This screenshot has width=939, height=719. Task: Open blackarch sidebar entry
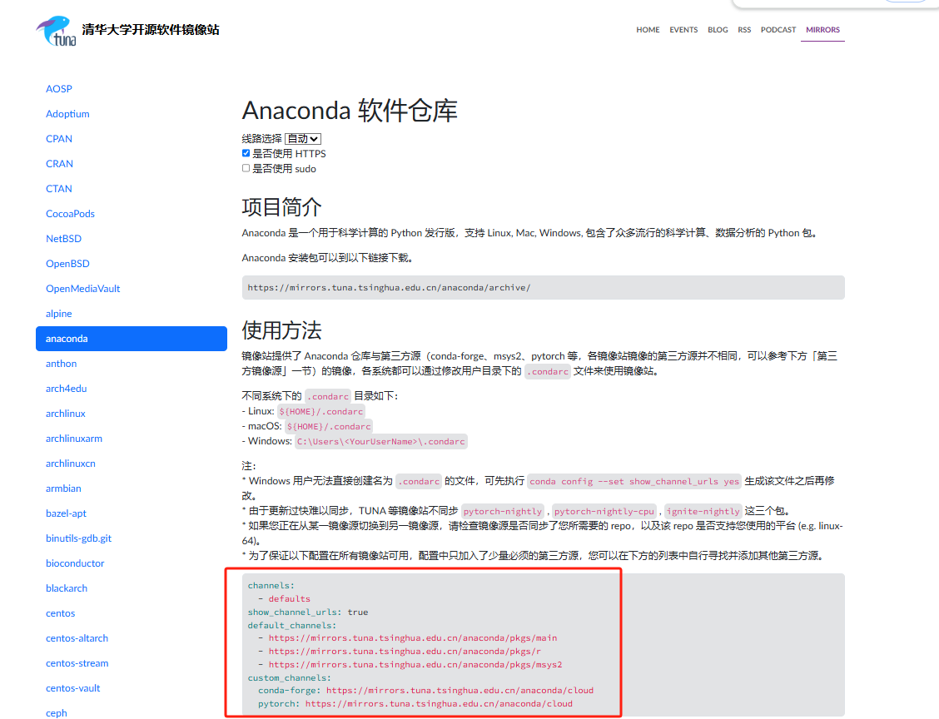tap(67, 588)
